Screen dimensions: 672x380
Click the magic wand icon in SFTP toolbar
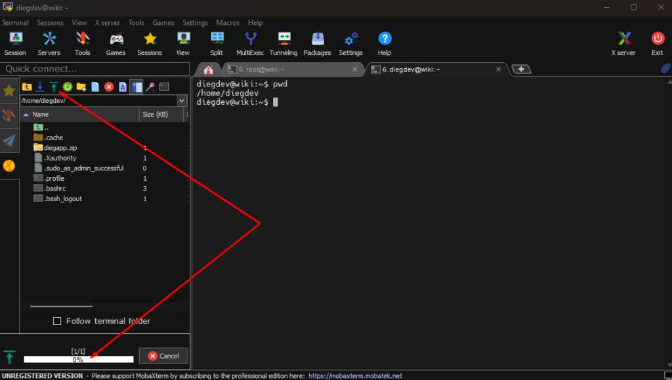click(x=150, y=87)
